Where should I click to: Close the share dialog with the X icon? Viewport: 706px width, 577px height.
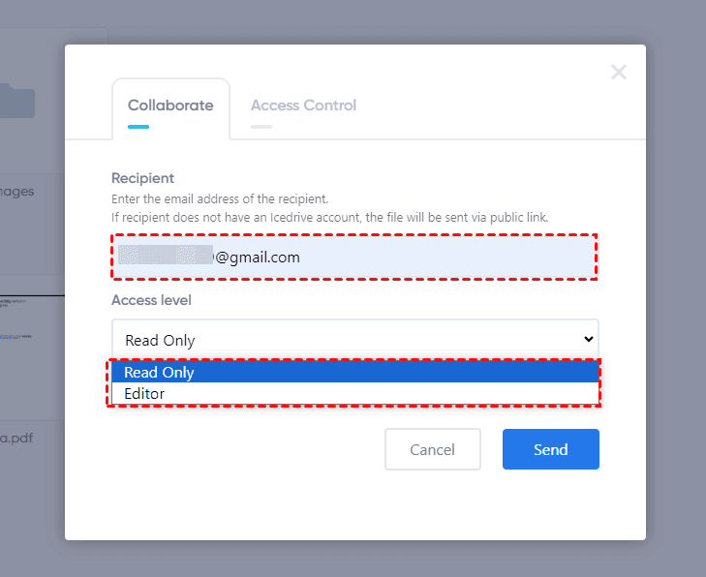(x=619, y=72)
